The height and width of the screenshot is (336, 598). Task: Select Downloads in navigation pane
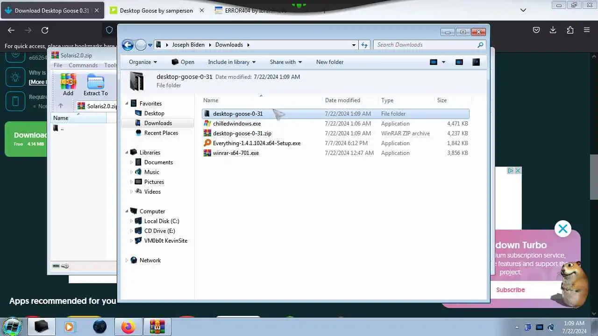click(158, 123)
